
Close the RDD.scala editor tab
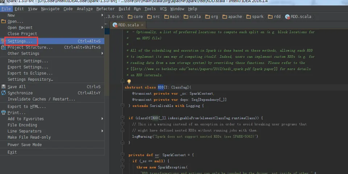coord(142,25)
